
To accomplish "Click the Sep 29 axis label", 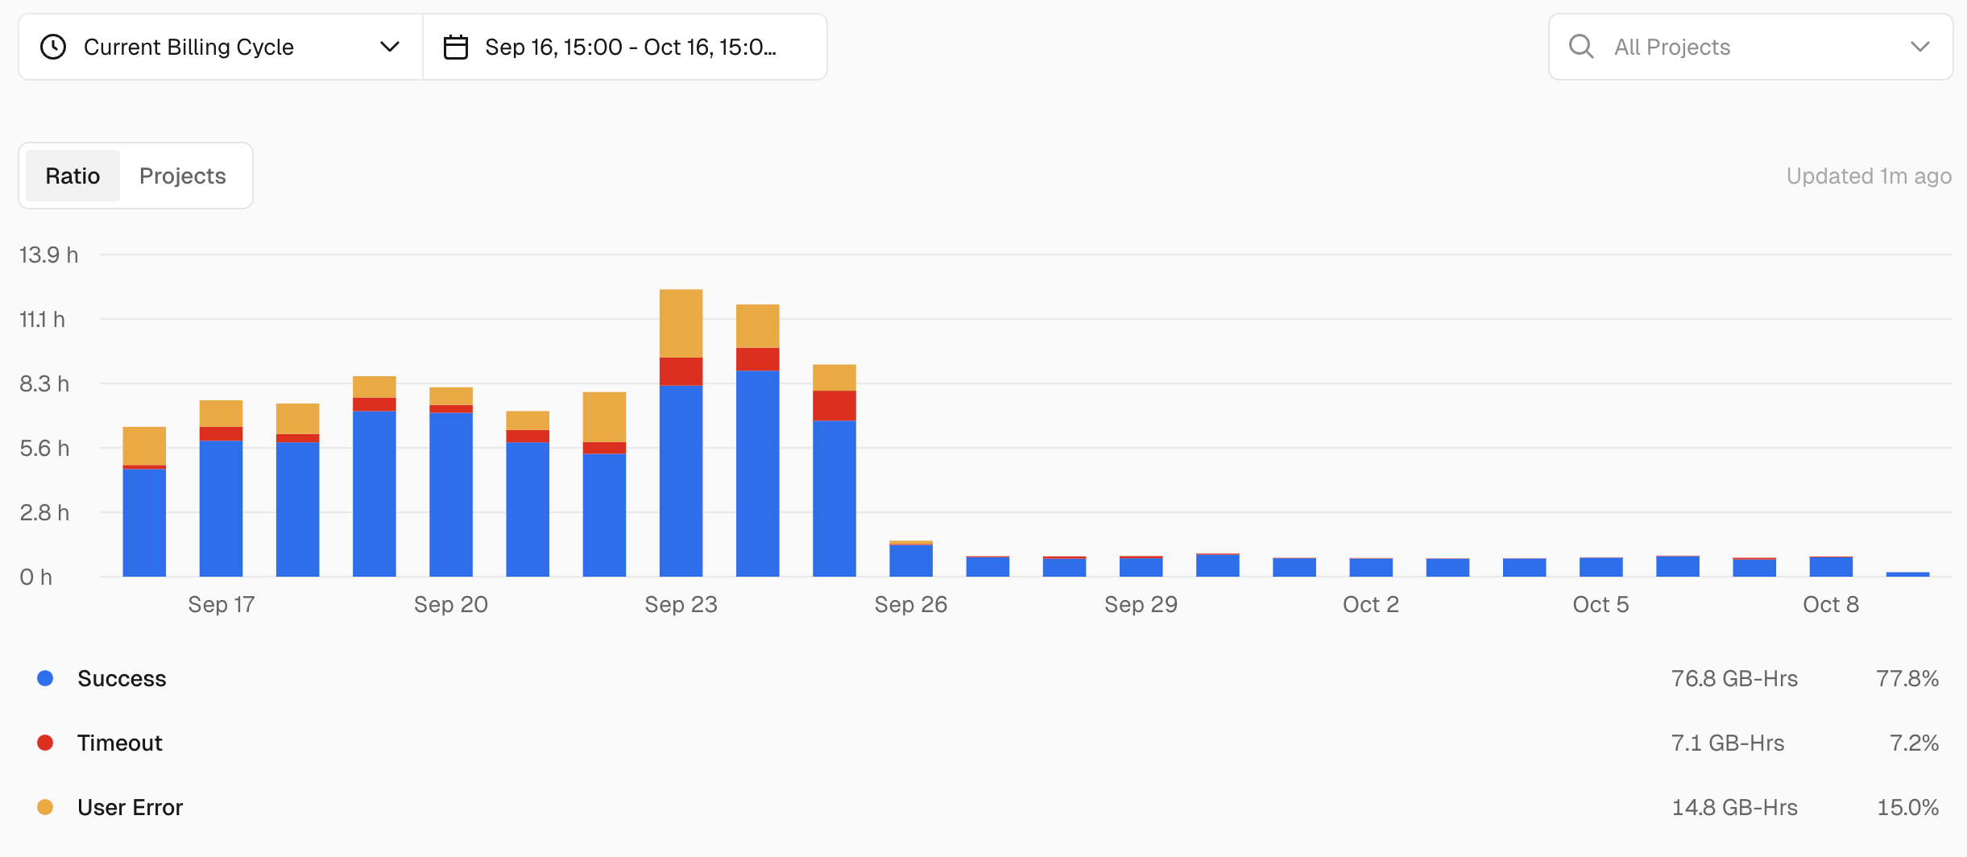I will point(1141,604).
